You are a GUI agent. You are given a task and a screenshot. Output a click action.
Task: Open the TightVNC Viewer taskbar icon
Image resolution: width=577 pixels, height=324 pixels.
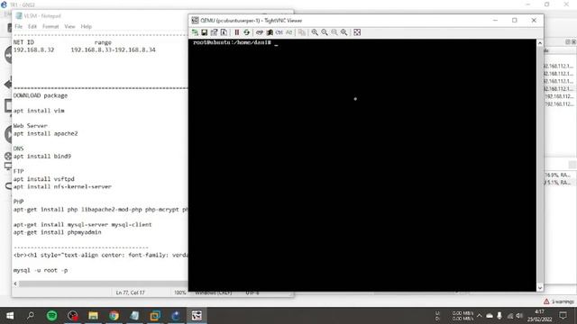197,316
